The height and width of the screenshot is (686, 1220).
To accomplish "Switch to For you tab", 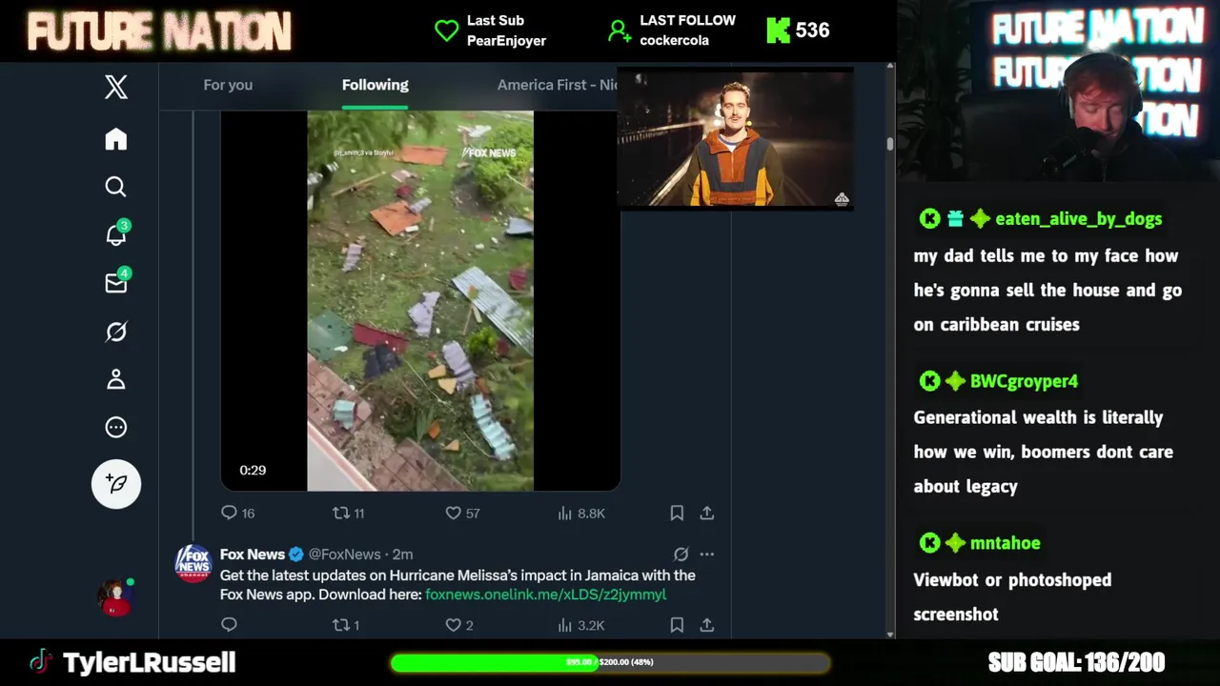I will click(x=228, y=85).
